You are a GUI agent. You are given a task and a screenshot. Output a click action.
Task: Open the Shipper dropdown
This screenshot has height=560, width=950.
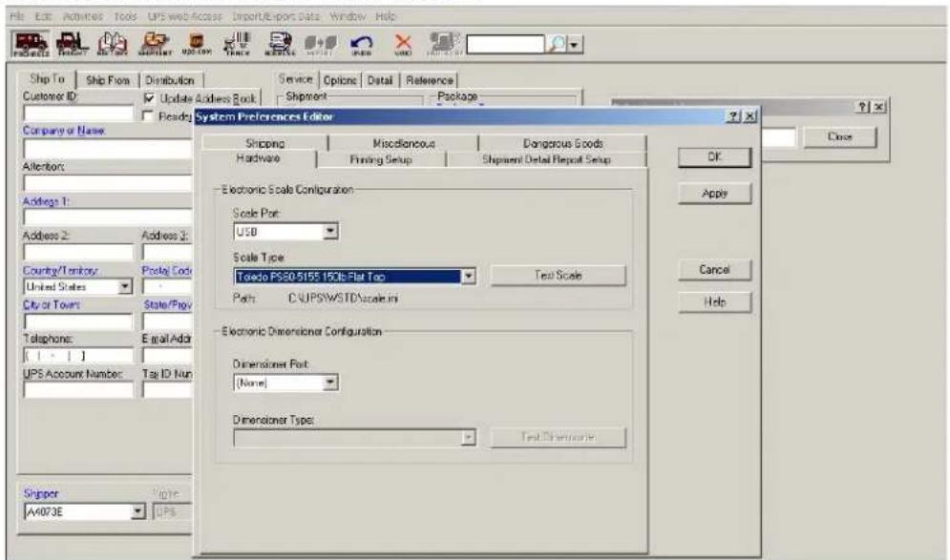pyautogui.click(x=138, y=511)
